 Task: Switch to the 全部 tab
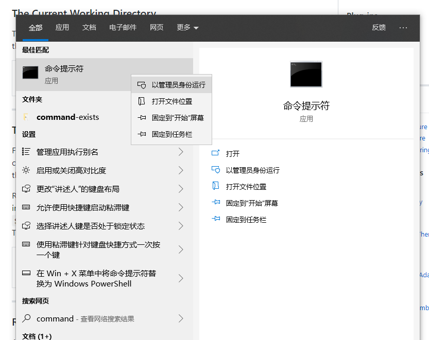click(36, 28)
